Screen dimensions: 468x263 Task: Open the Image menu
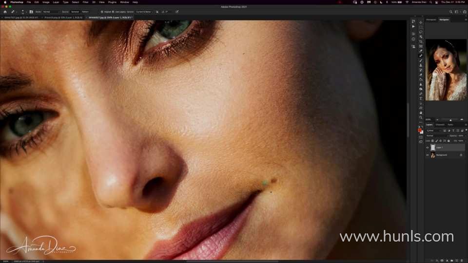(46, 2)
